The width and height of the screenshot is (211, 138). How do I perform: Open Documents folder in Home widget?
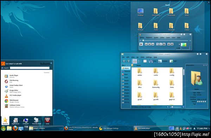(x=156, y=12)
